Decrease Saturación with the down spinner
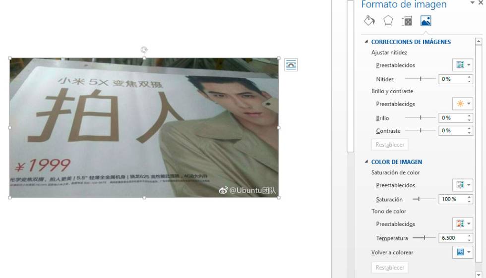 [x=469, y=201]
